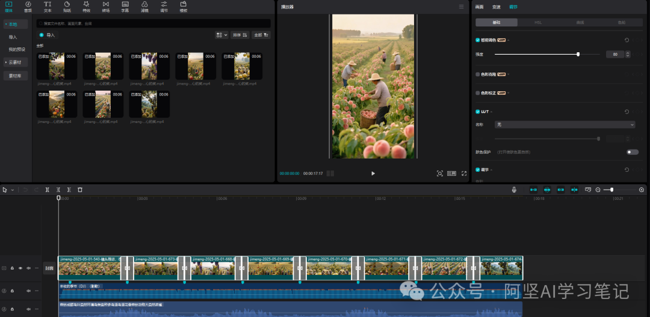Switch to the 变速 tab
This screenshot has height=317, width=650.
click(496, 7)
